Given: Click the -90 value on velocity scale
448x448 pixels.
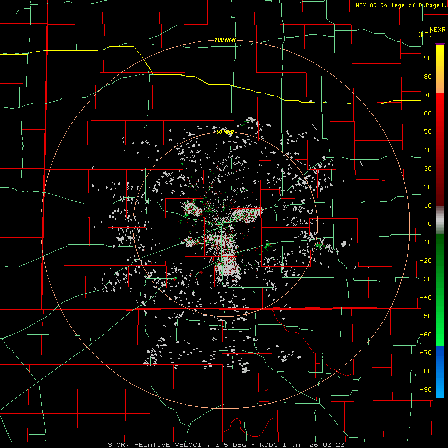Looking at the screenshot, I should click(x=426, y=390).
